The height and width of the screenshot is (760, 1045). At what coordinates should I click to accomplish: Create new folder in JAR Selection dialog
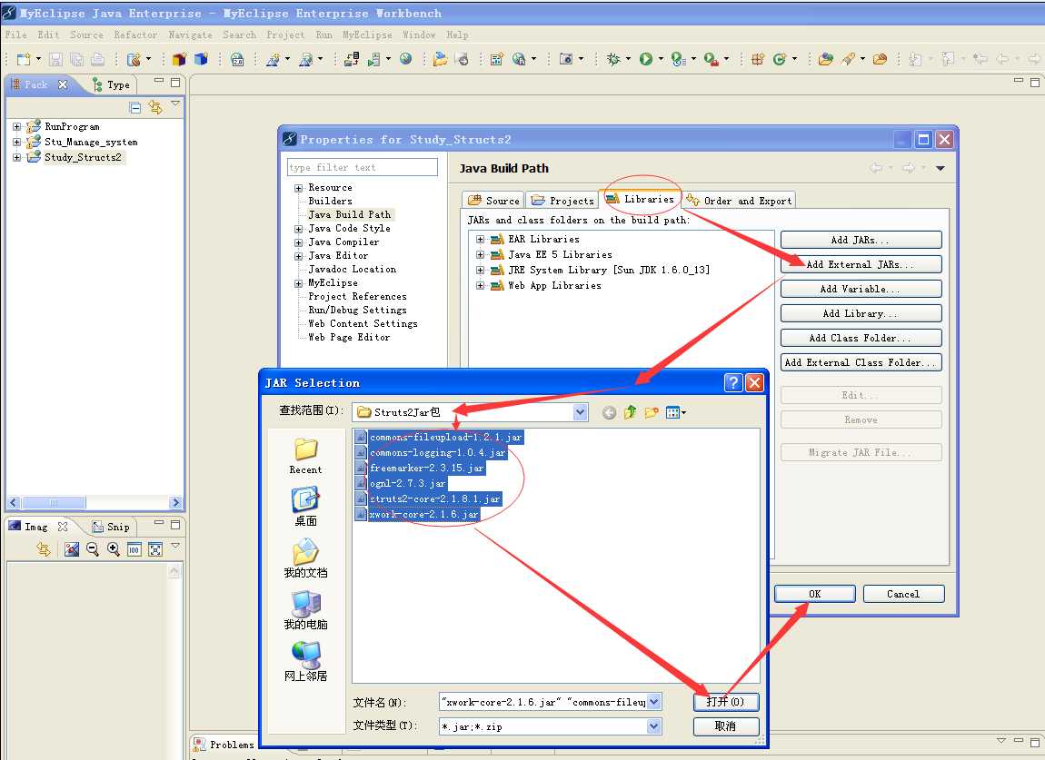[x=652, y=412]
